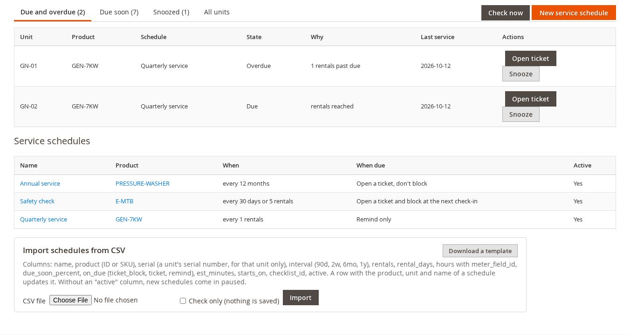The height and width of the screenshot is (335, 630).
Task: Follow the PRESSURE-WASHER product link
Action: point(143,184)
